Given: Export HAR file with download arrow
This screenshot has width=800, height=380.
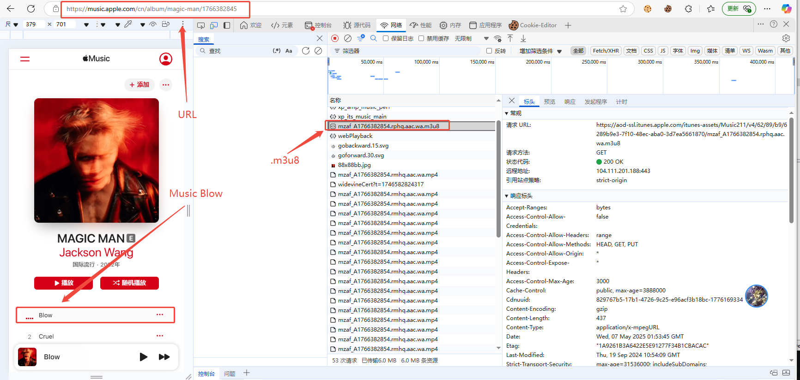Looking at the screenshot, I should tap(523, 38).
